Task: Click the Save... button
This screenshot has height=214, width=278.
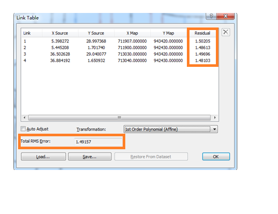Action: click(x=90, y=156)
